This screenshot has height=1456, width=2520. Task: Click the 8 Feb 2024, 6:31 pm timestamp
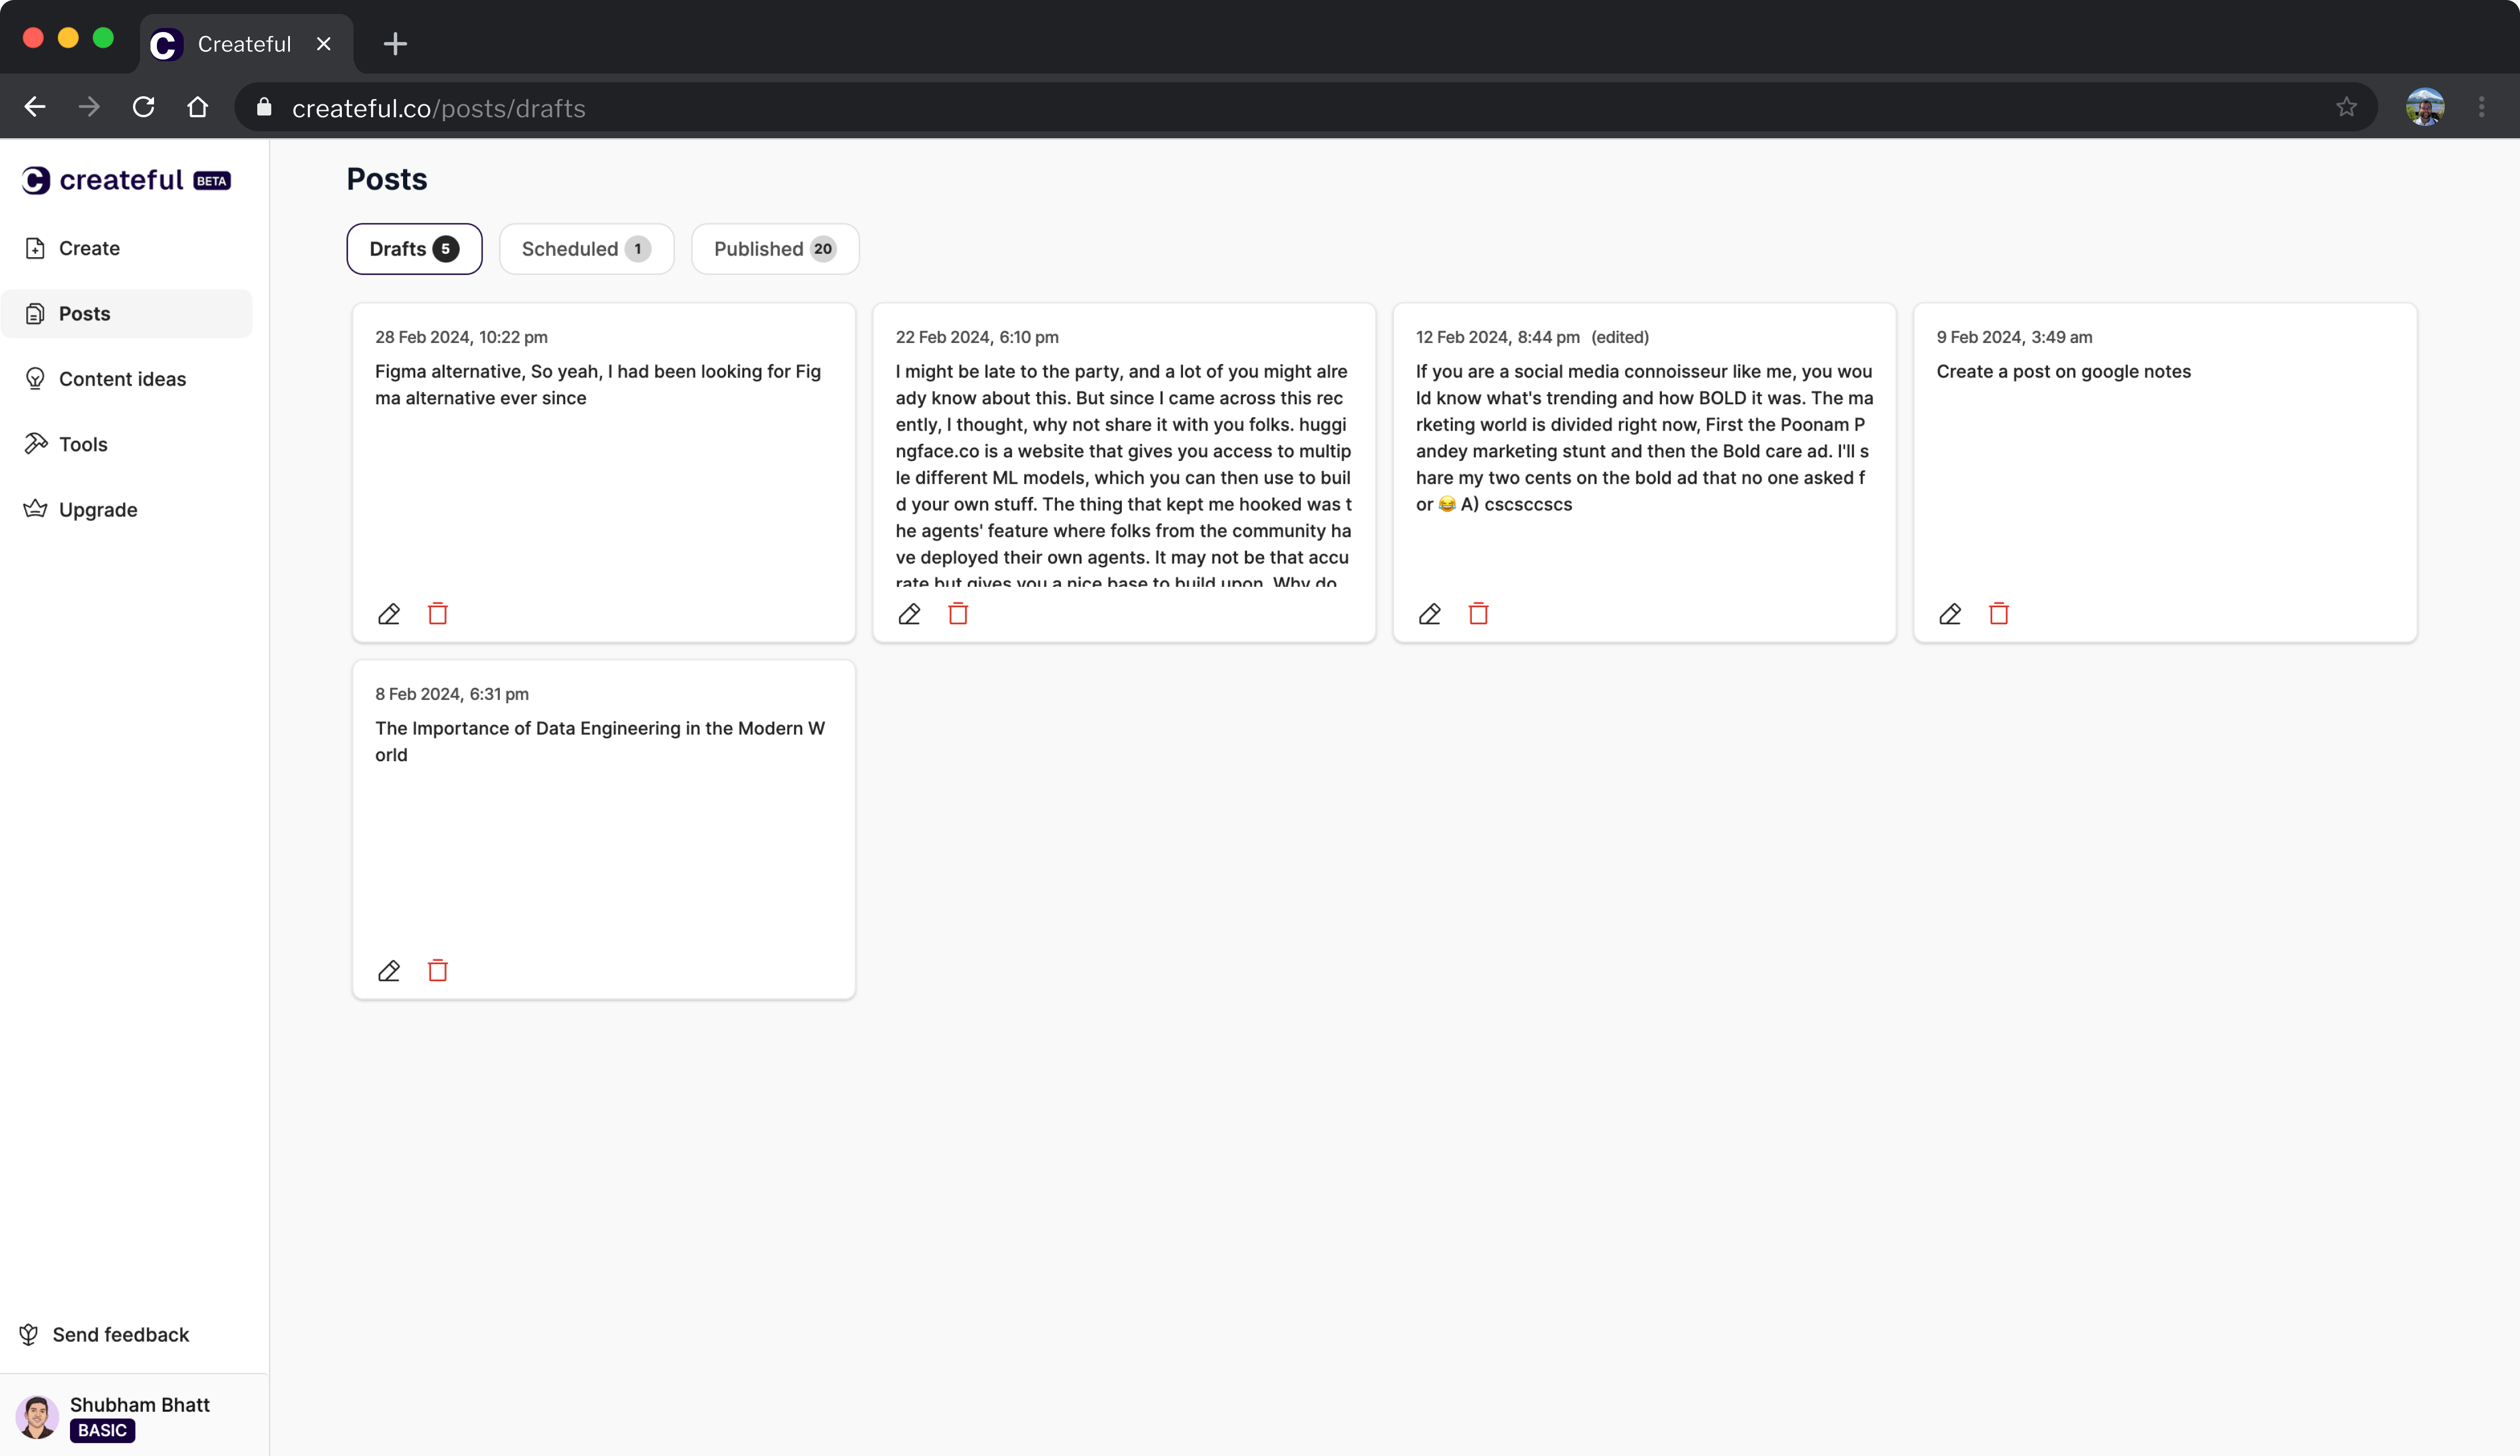coord(452,695)
